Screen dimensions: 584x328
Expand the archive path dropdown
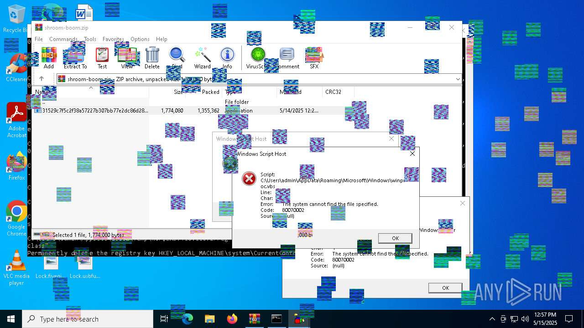458,79
